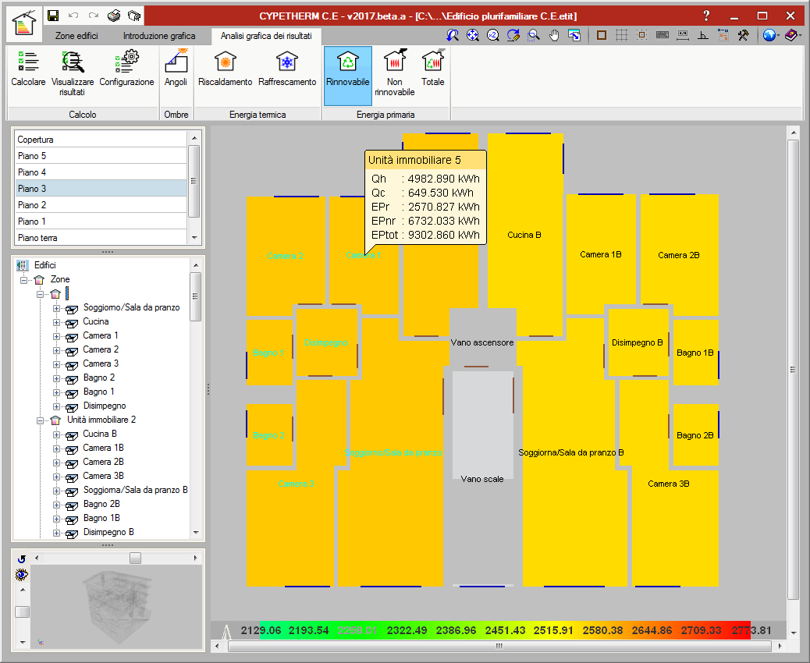Expand Soggiorno/Sala da pranzo tree node
The width and height of the screenshot is (810, 663).
[x=56, y=308]
